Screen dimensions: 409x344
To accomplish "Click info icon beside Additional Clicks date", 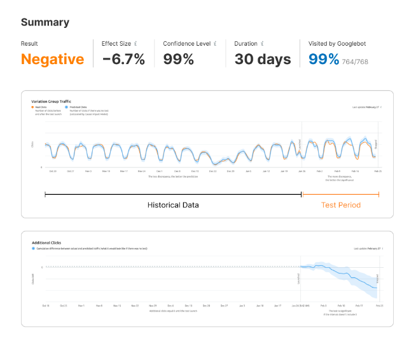I will coord(381,249).
